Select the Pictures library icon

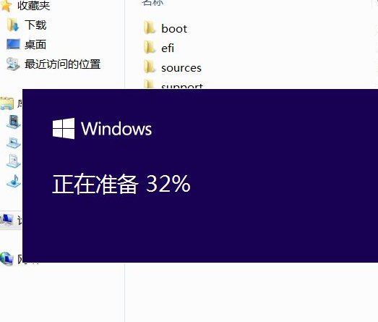pyautogui.click(x=14, y=143)
